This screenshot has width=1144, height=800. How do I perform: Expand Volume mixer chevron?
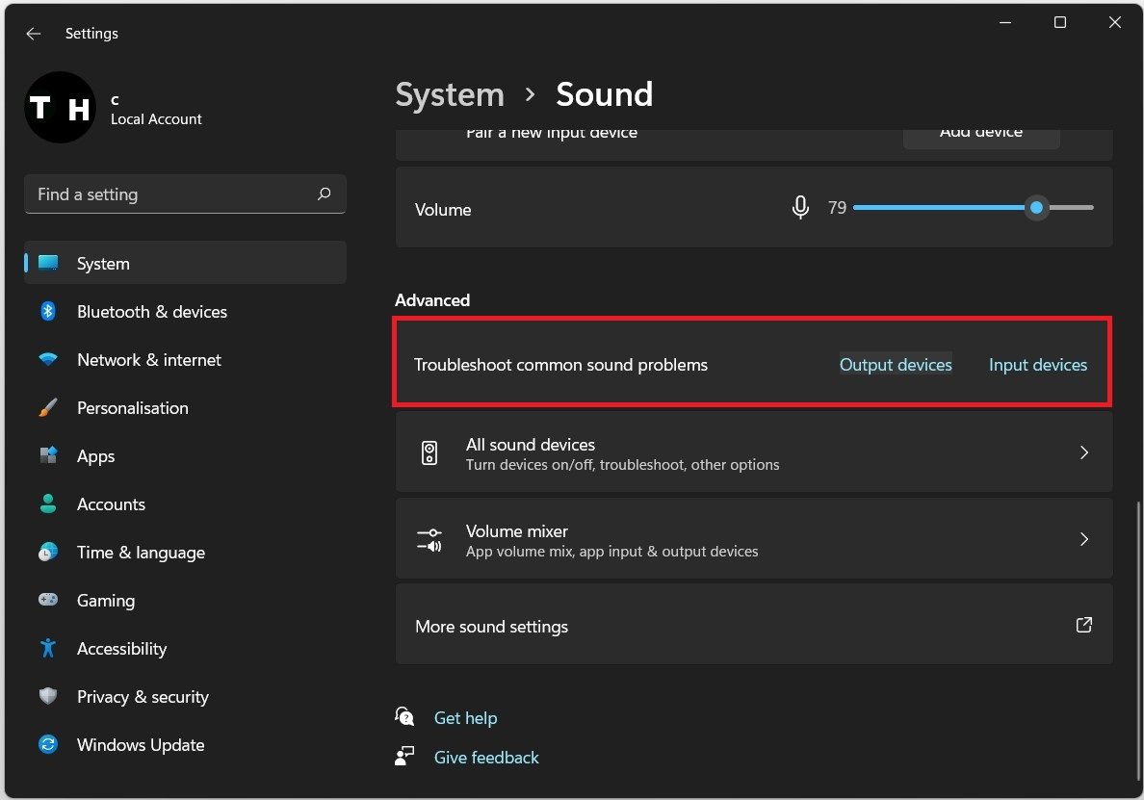tap(1083, 539)
